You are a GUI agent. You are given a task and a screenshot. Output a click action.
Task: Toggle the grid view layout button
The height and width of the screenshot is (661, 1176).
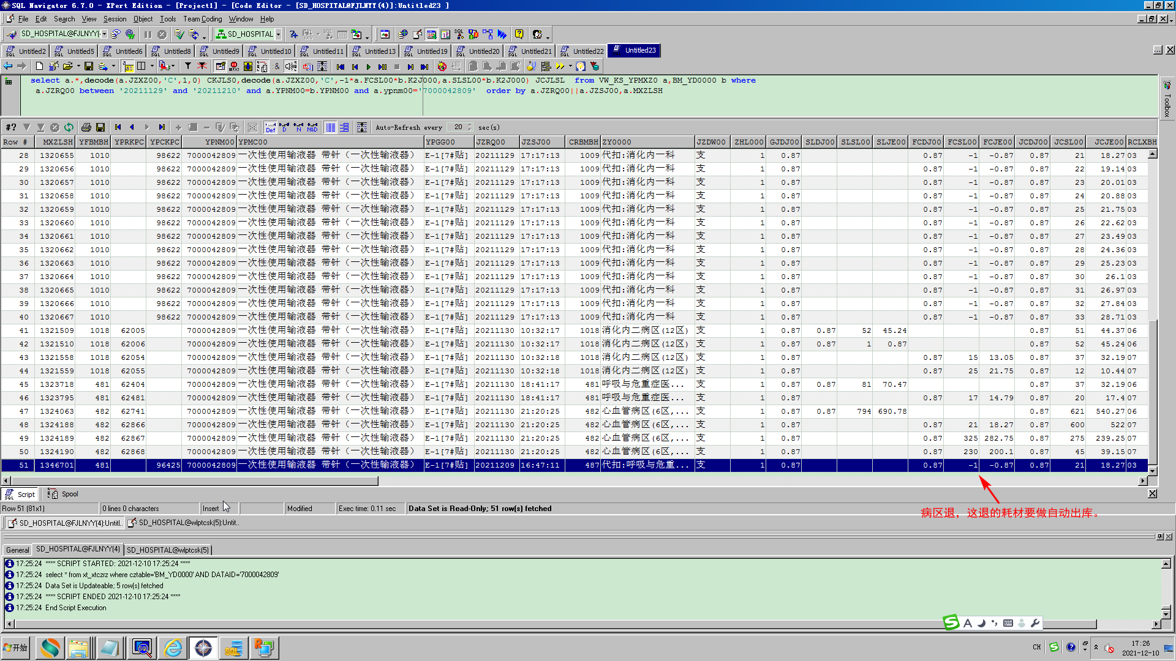coord(331,127)
